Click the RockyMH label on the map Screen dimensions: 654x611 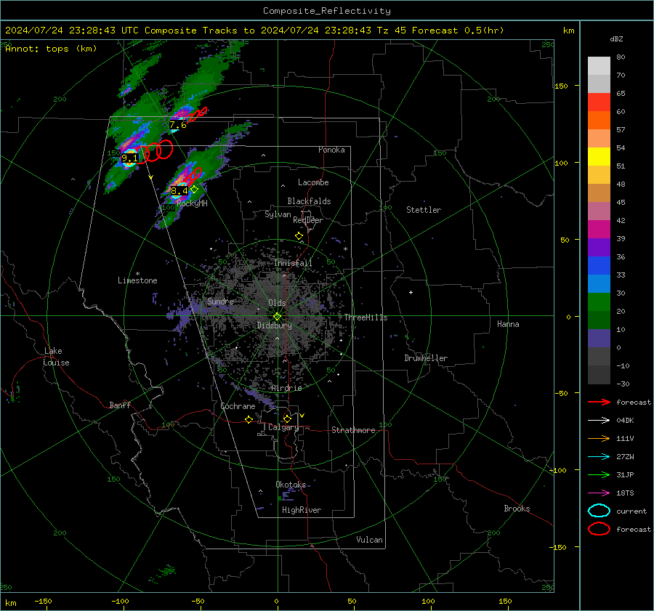point(192,203)
